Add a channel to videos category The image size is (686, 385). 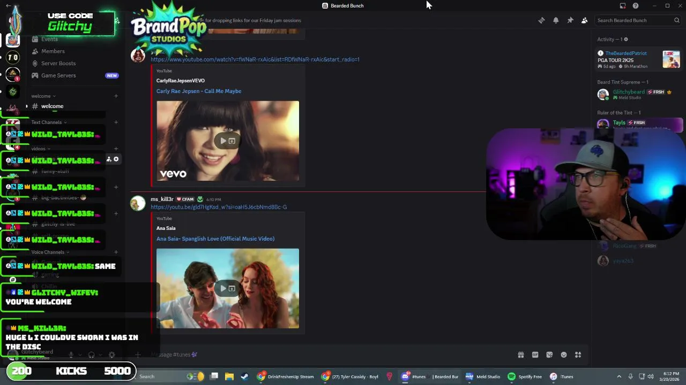tap(116, 149)
